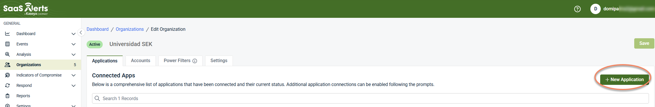Click the Indicators of Compromise radar icon

[8, 75]
